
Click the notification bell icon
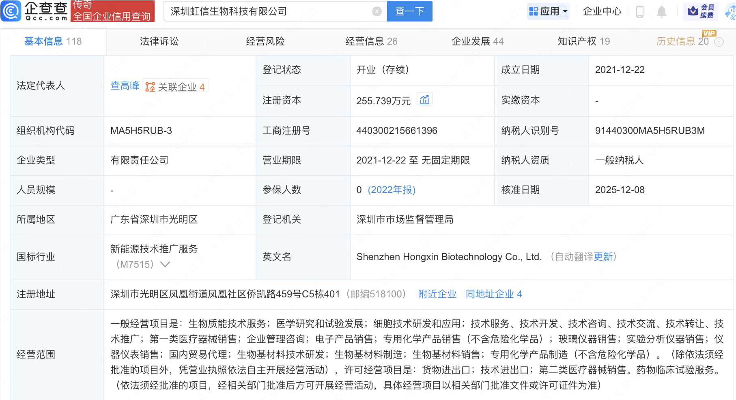tap(661, 12)
